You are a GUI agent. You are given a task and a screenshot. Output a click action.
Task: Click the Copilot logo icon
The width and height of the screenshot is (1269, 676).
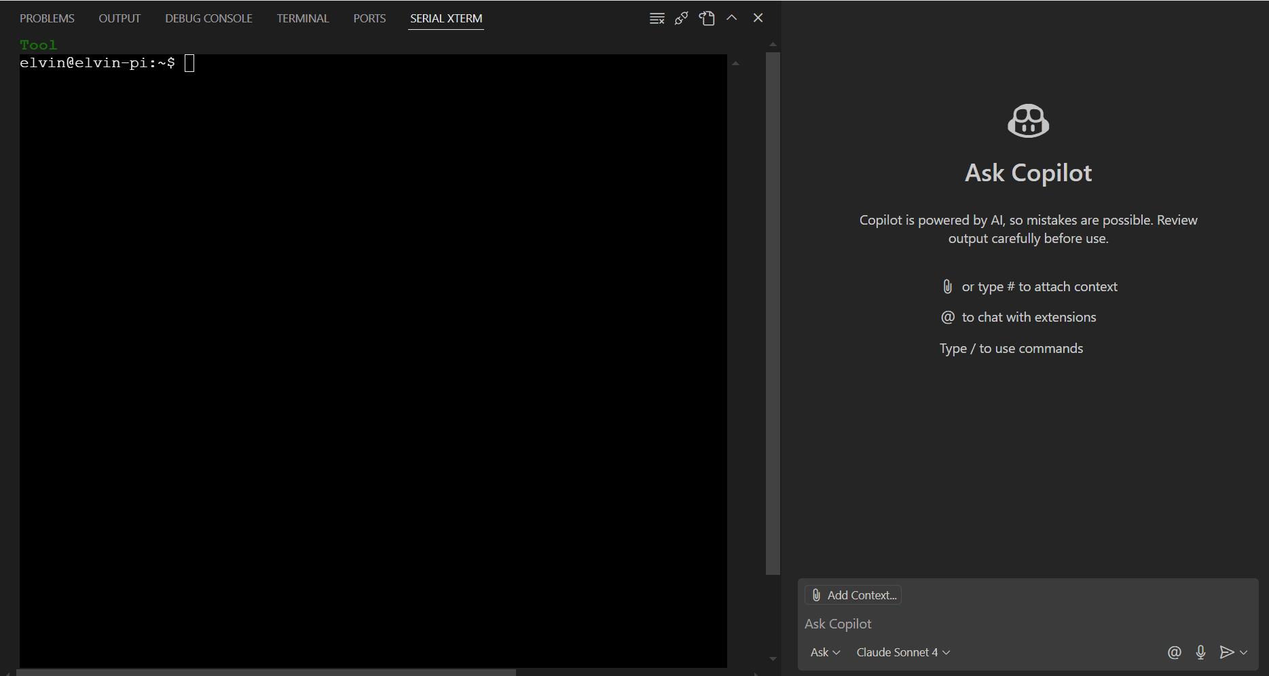point(1028,121)
